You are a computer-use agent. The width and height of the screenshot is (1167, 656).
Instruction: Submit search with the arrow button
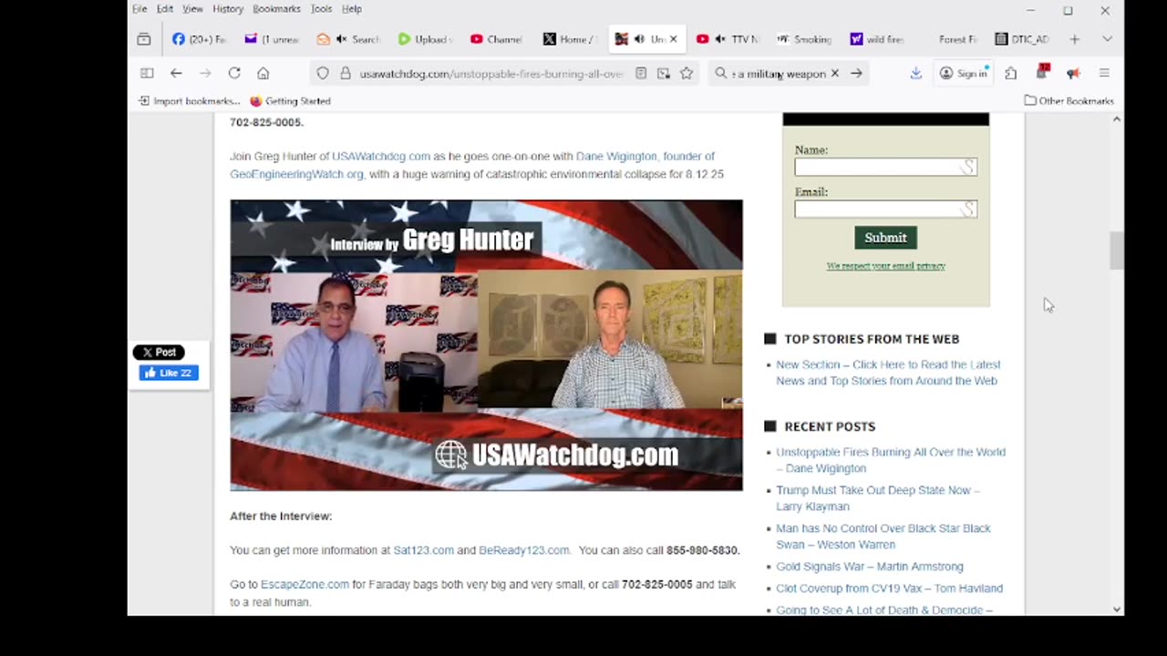click(856, 74)
